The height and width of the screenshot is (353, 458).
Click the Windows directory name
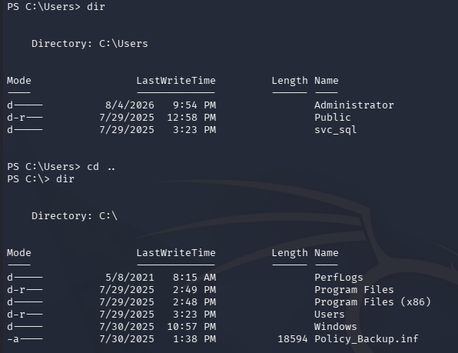click(335, 327)
